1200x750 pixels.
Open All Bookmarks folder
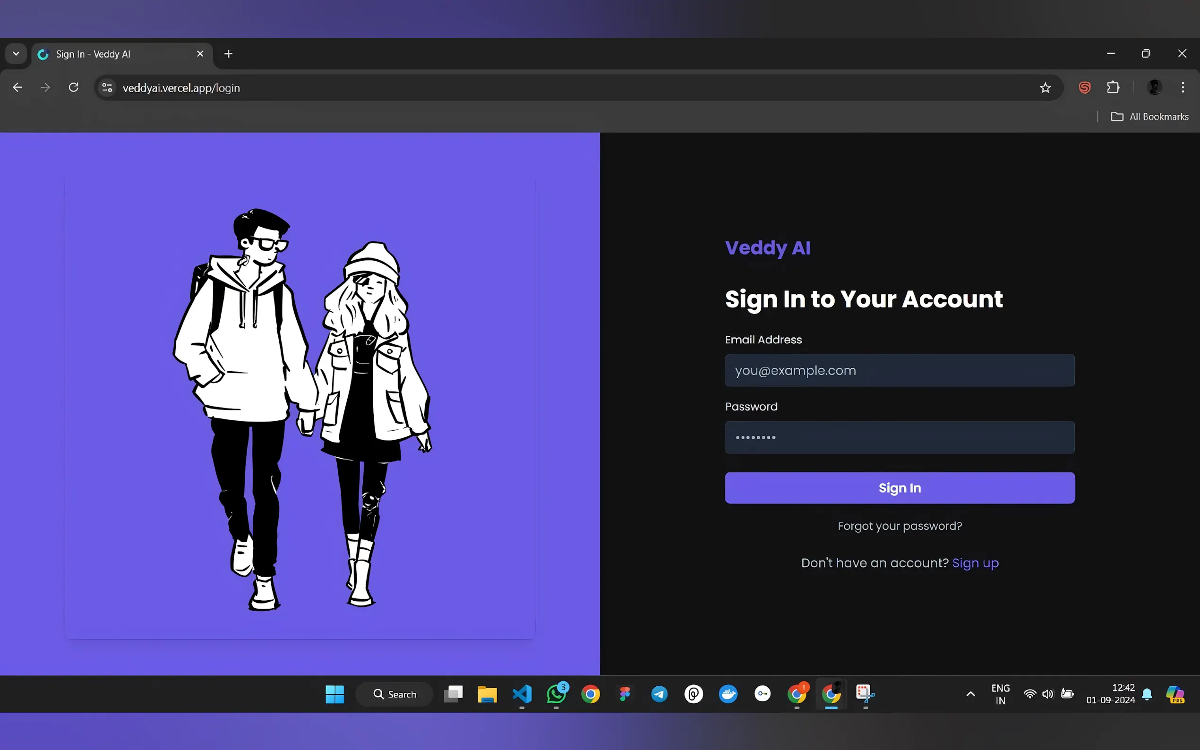[x=1150, y=117]
